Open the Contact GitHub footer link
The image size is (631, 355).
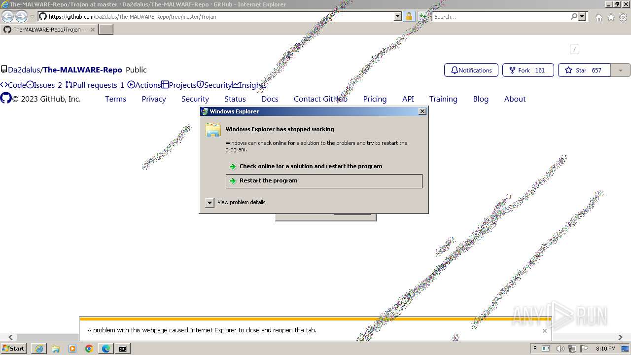pyautogui.click(x=320, y=99)
